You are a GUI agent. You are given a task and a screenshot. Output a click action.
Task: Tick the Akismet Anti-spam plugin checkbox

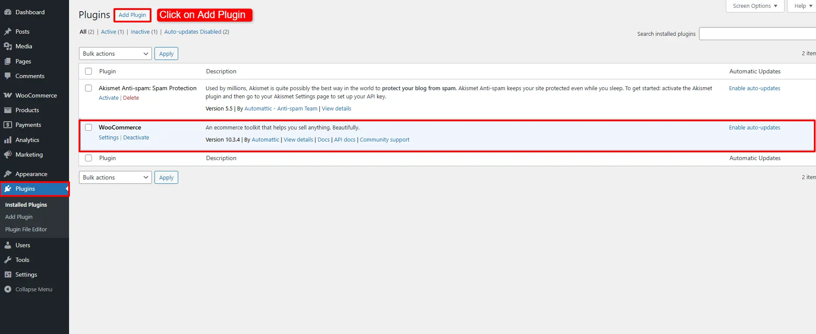click(88, 88)
